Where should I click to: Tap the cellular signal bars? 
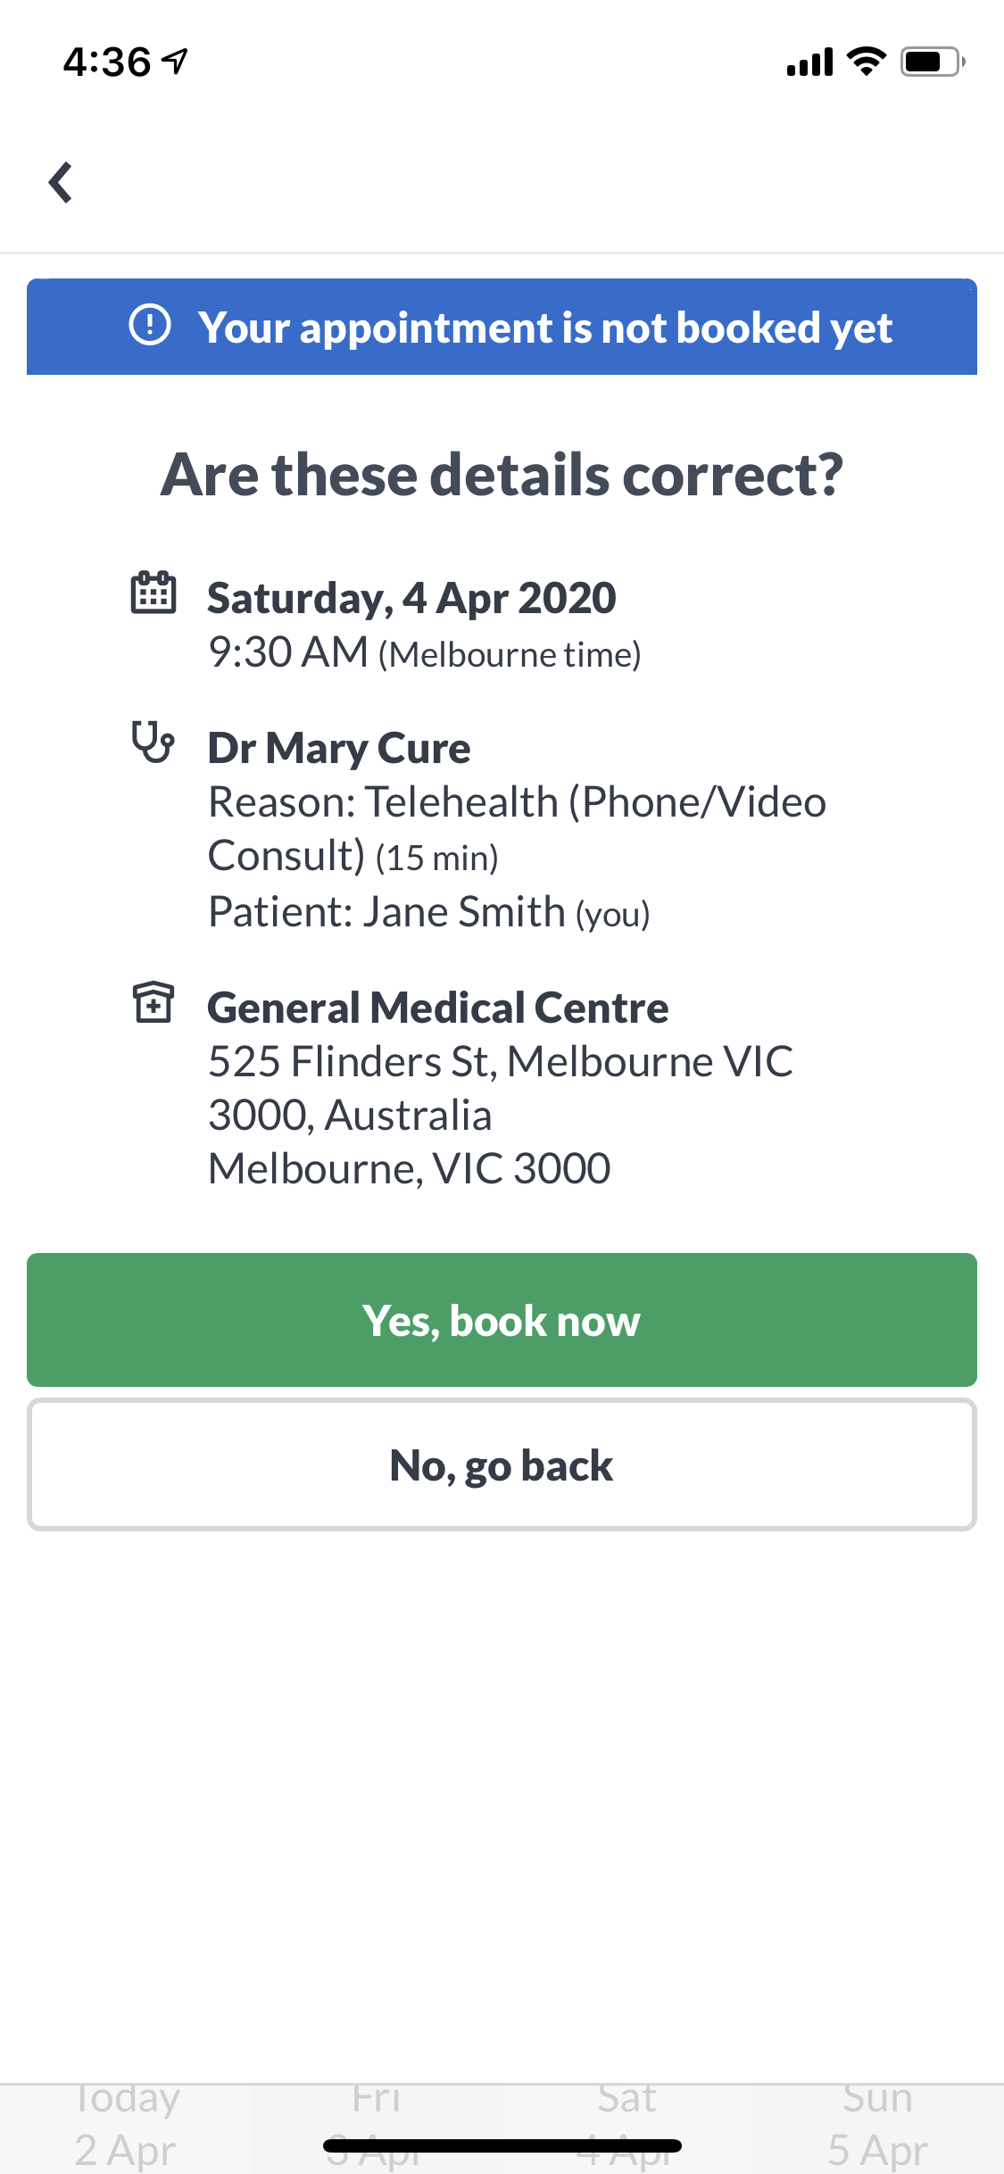point(809,62)
